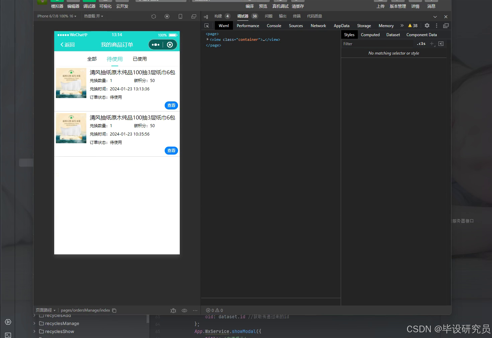The height and width of the screenshot is (338, 492).
Task: Click the detach simulator window icon
Action: tap(194, 16)
